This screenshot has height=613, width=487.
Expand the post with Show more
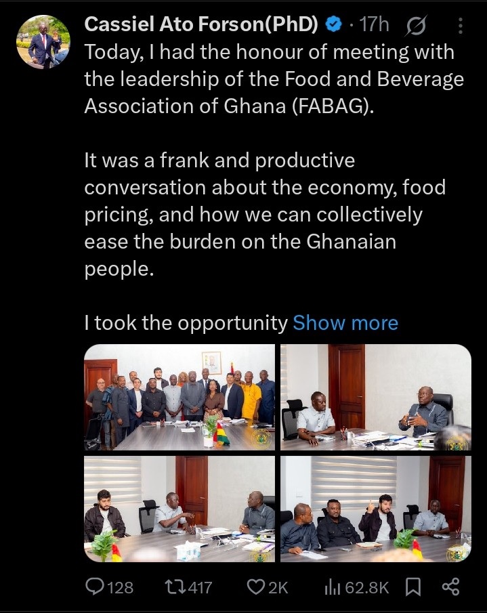tap(345, 323)
